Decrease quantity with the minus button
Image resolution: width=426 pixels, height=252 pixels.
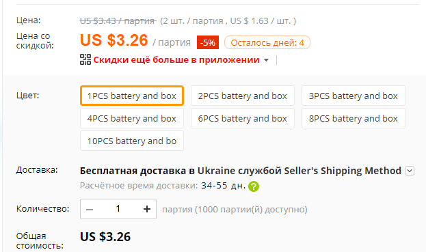[90, 209]
